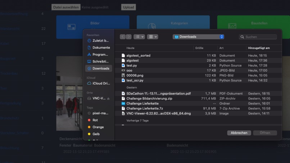Click the Downloads sidebar arrow icon

(89, 69)
